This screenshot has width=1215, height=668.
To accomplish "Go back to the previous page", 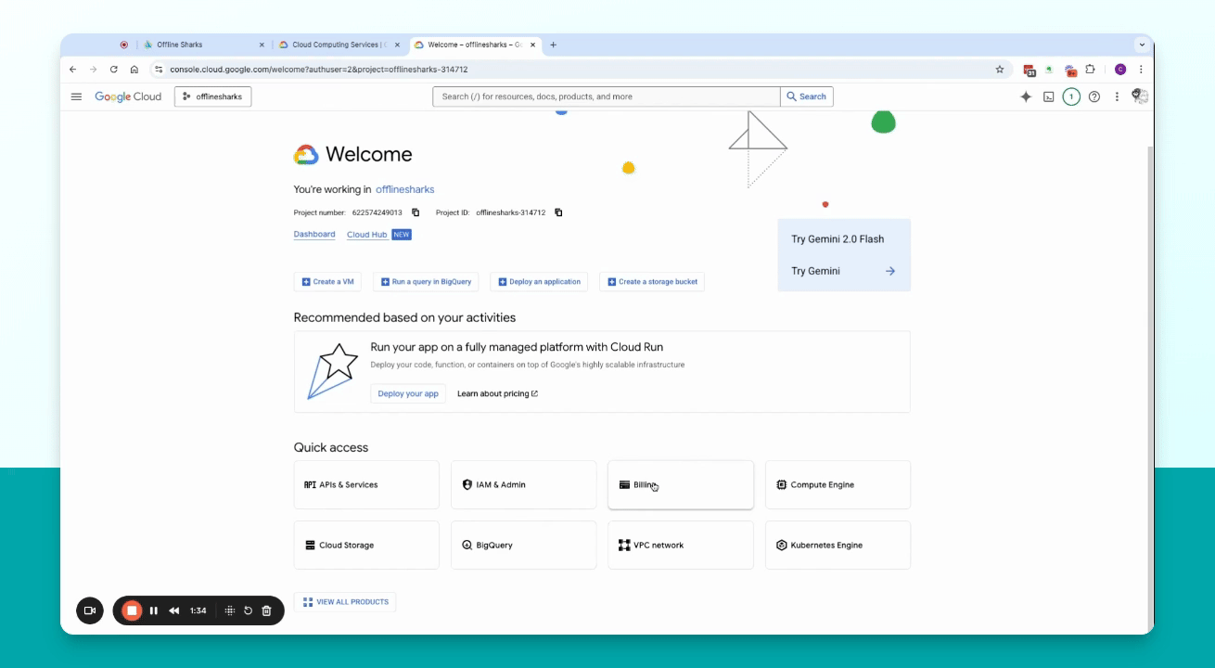I will (x=73, y=70).
